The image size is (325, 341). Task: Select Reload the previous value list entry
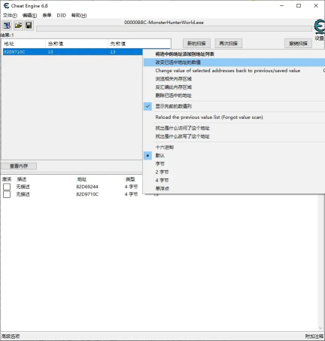234,117
